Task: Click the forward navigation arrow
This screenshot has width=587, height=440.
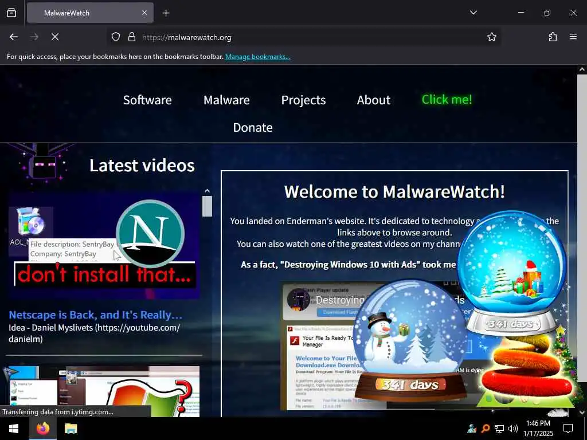Action: pyautogui.click(x=34, y=37)
